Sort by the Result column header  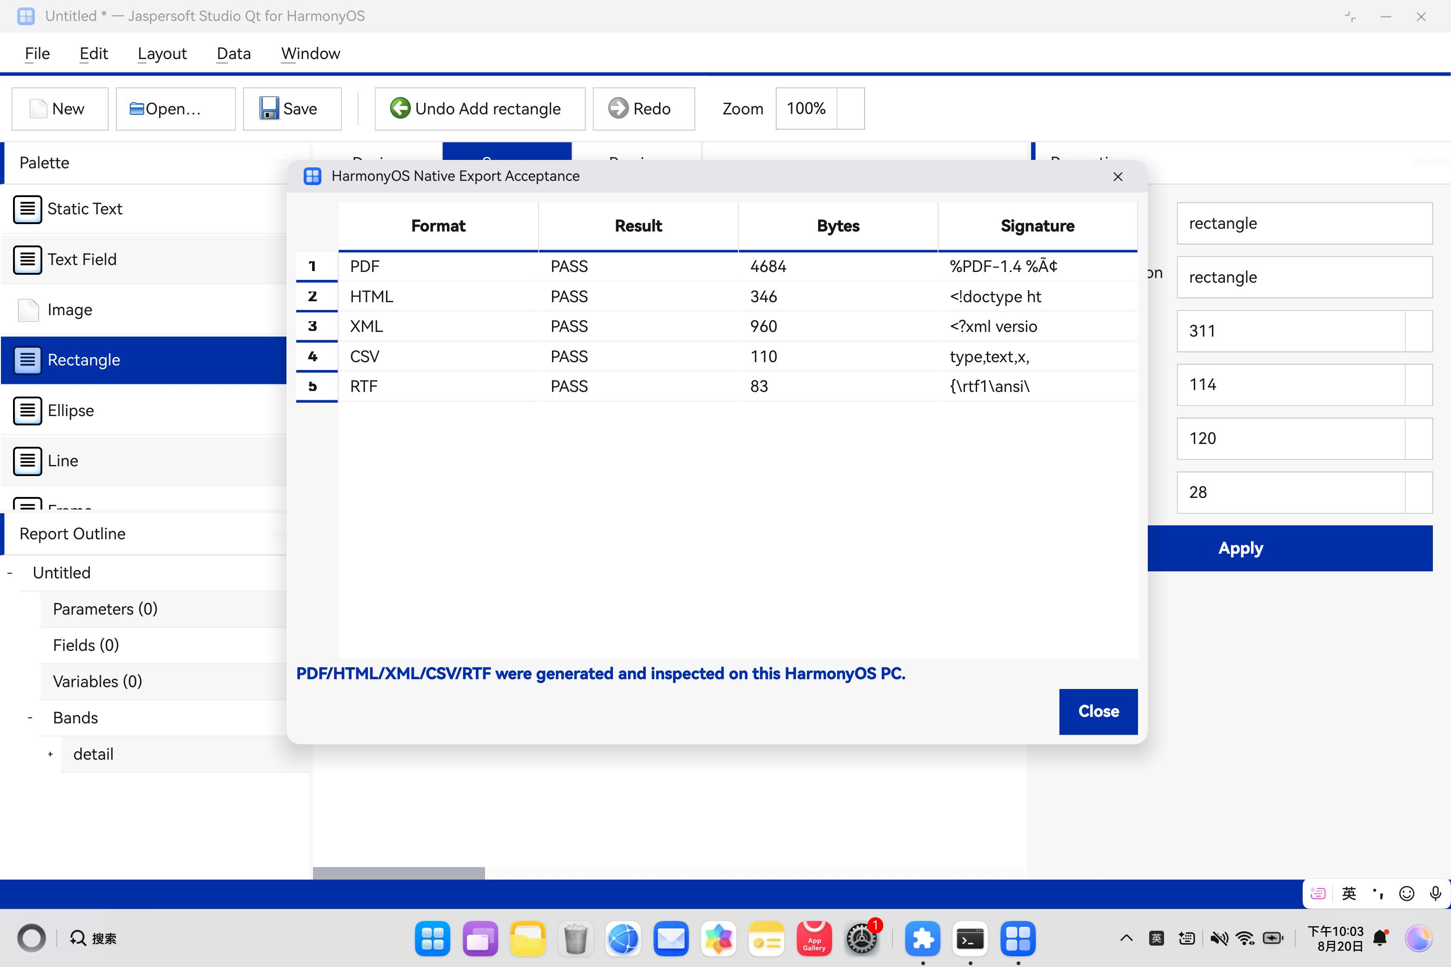(x=638, y=226)
